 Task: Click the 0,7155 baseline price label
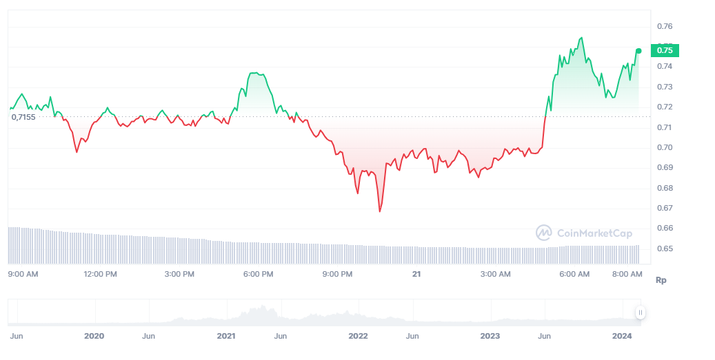pos(23,117)
